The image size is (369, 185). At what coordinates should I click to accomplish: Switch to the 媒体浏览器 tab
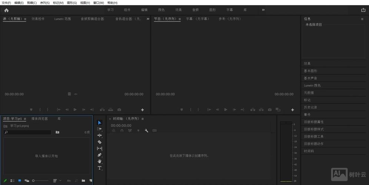[40, 119]
